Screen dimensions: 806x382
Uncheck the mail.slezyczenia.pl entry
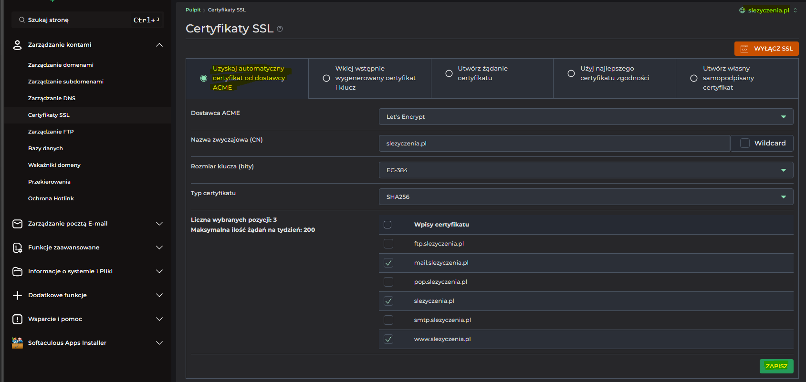pos(388,263)
